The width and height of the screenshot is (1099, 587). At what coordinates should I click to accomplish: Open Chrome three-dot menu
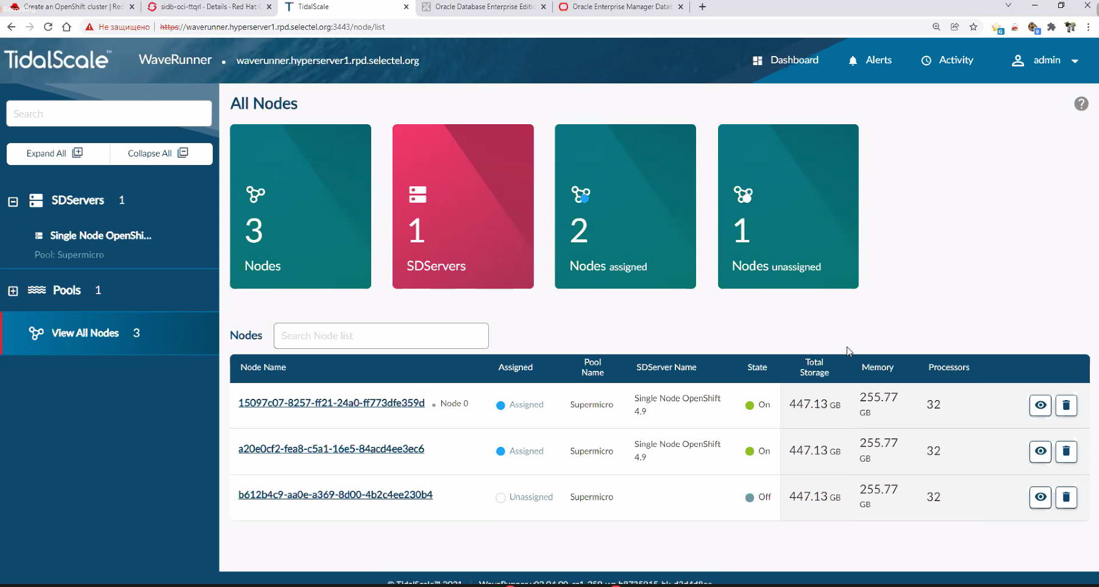point(1088,27)
